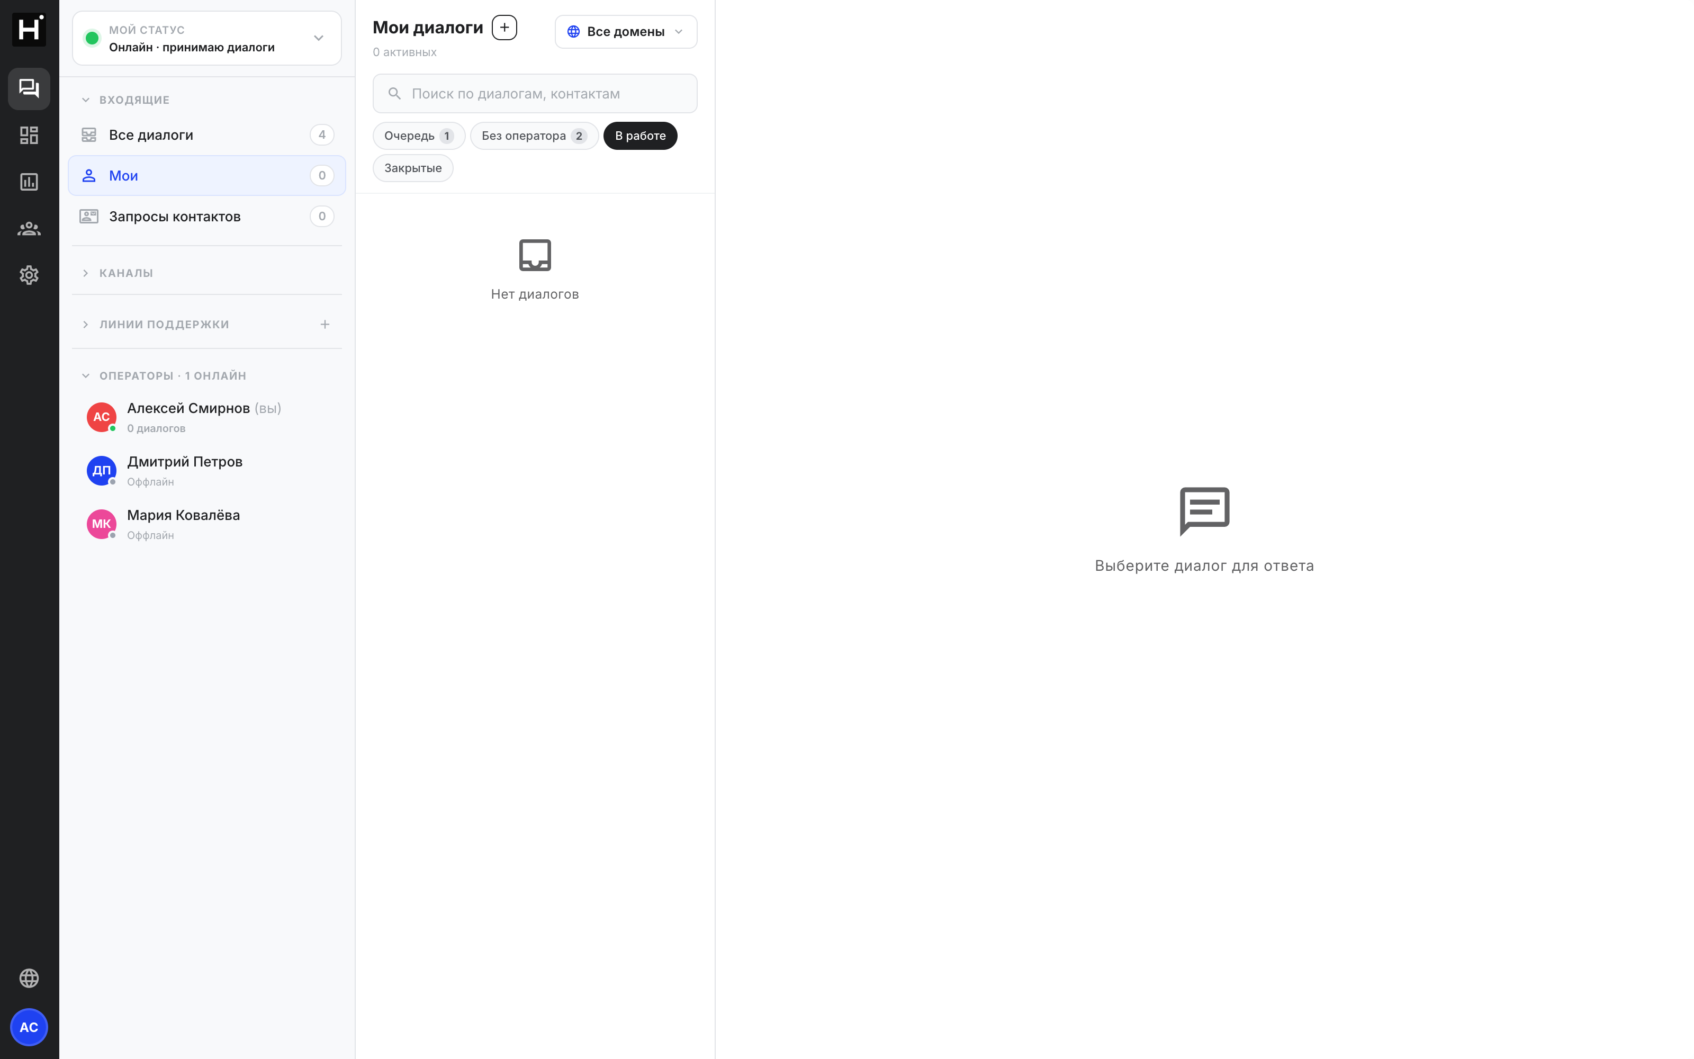Expand the Каналы section
This screenshot has height=1059, width=1694.
pos(118,273)
